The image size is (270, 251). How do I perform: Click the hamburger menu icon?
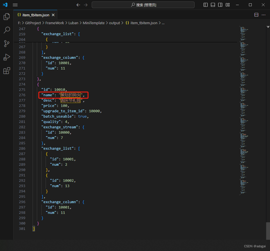point(15,5)
